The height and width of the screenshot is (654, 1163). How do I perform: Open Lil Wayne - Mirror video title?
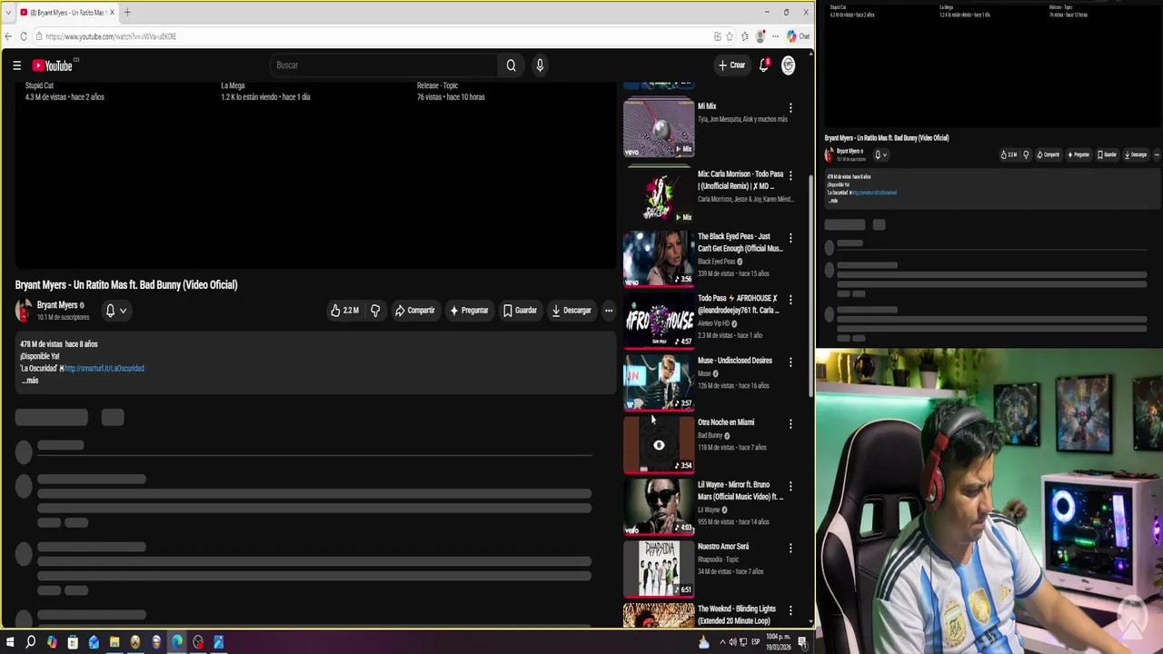pyautogui.click(x=740, y=490)
